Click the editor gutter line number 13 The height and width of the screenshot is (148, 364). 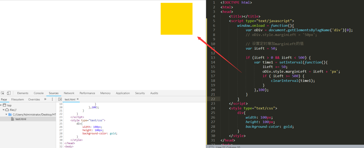213,58
